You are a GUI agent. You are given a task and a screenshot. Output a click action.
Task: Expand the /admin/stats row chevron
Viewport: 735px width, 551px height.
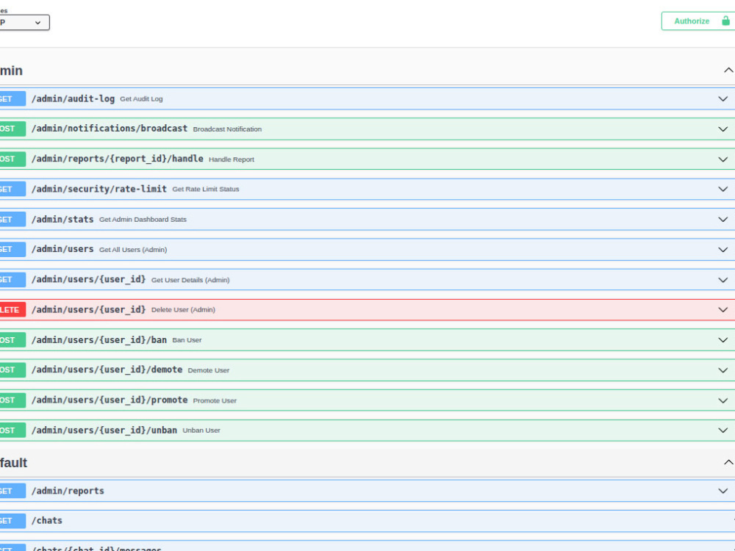(723, 219)
